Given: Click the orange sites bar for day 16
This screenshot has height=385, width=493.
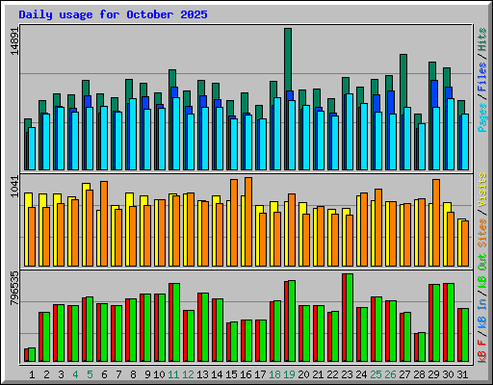Looking at the screenshot, I should coord(248,221).
